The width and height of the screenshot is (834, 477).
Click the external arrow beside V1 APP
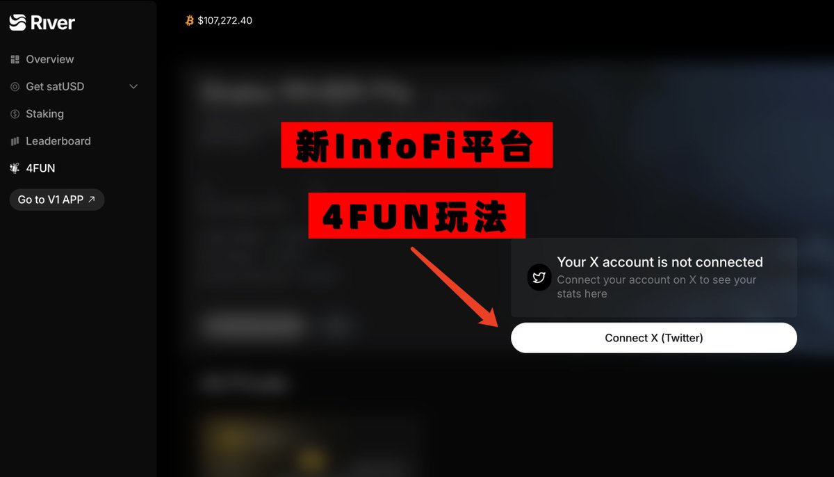point(92,200)
